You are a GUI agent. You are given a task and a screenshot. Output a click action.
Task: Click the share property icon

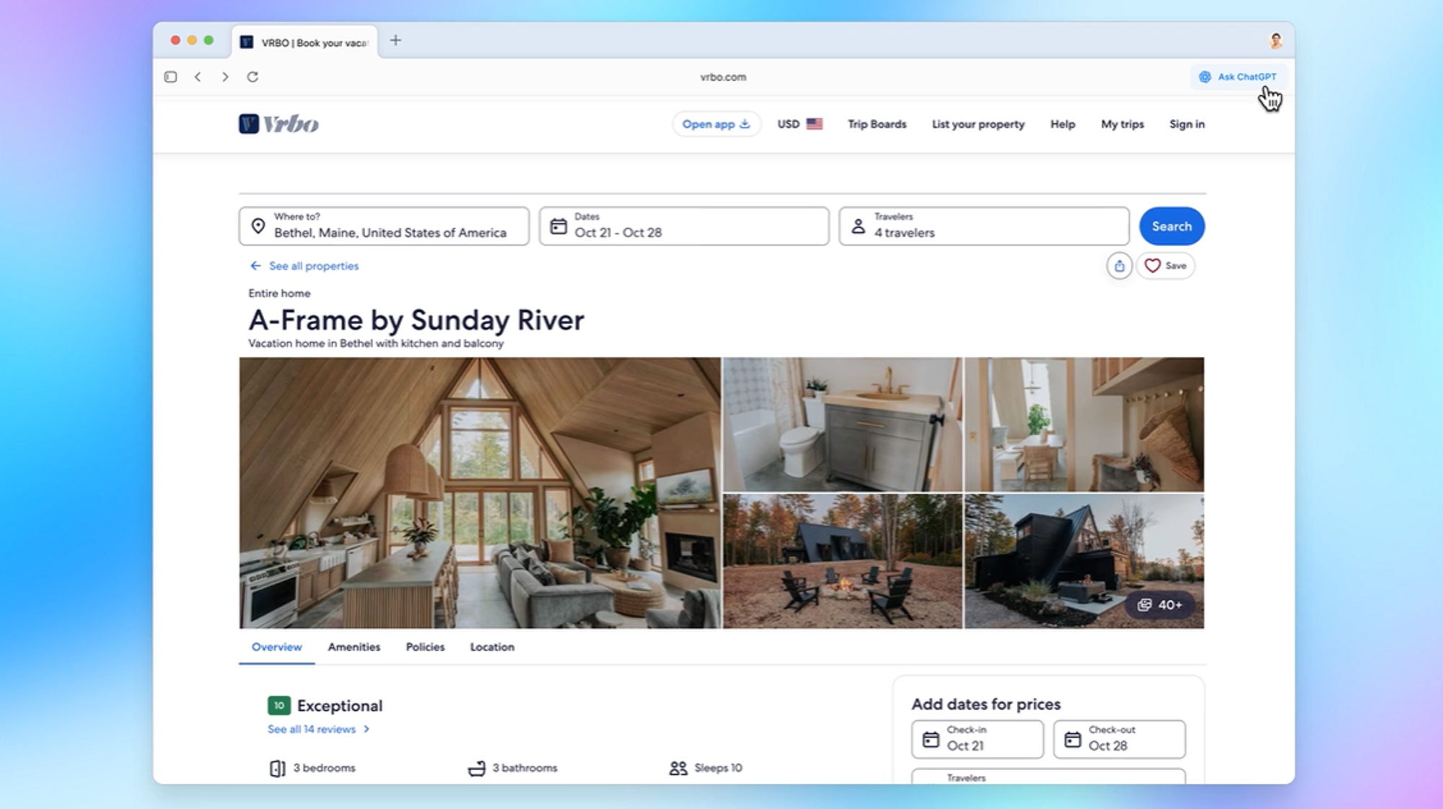(x=1119, y=266)
